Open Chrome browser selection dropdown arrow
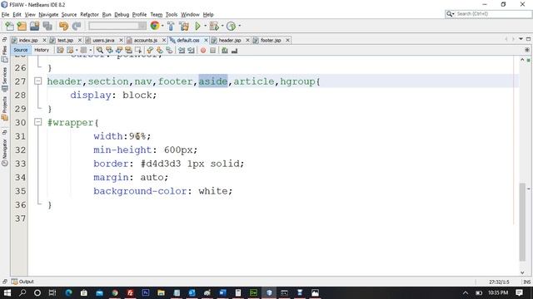This screenshot has height=299, width=533. pos(162,26)
